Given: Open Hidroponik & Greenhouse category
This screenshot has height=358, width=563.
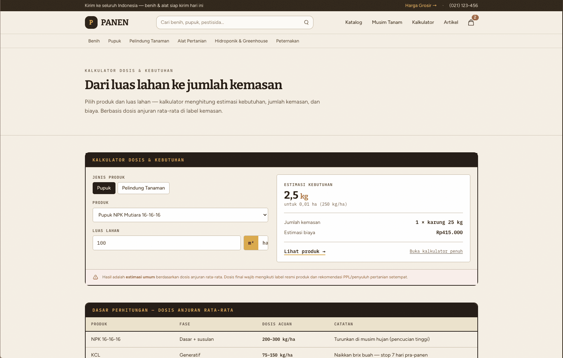Looking at the screenshot, I should (x=241, y=41).
